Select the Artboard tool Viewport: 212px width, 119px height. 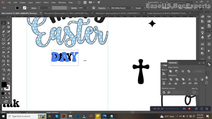(x=4, y=74)
